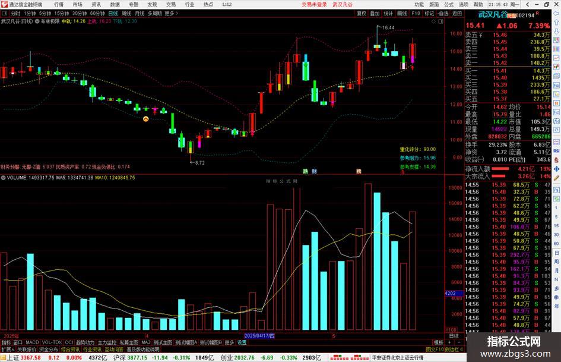
Task: Open the 公式 menu
Action: coord(449,4)
